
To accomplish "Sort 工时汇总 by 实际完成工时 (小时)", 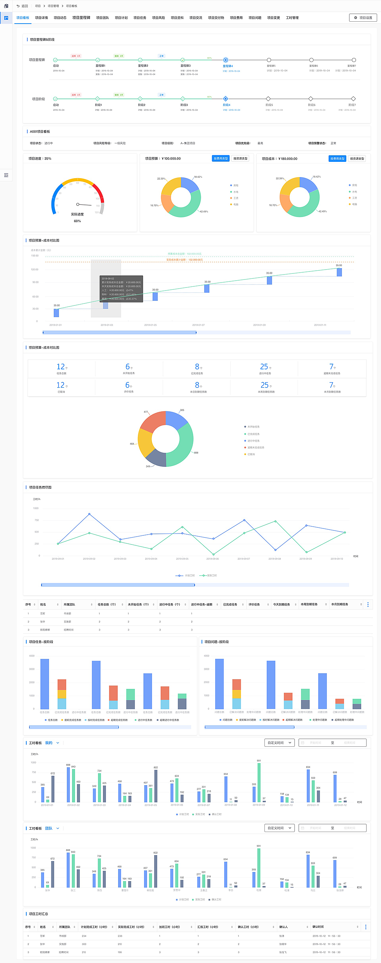I will 153,927.
